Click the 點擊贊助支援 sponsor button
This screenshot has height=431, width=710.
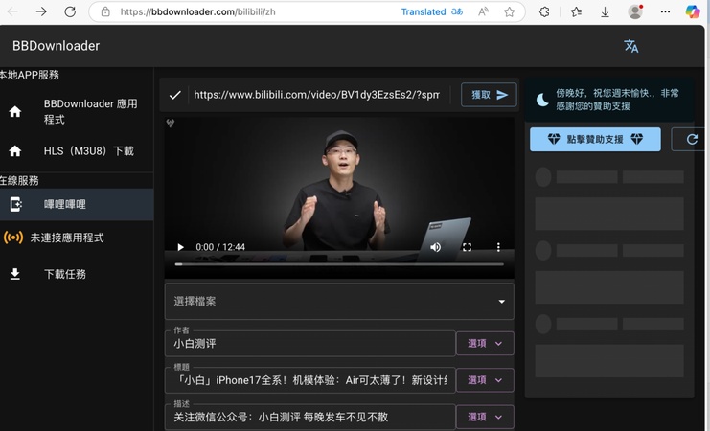pos(595,139)
